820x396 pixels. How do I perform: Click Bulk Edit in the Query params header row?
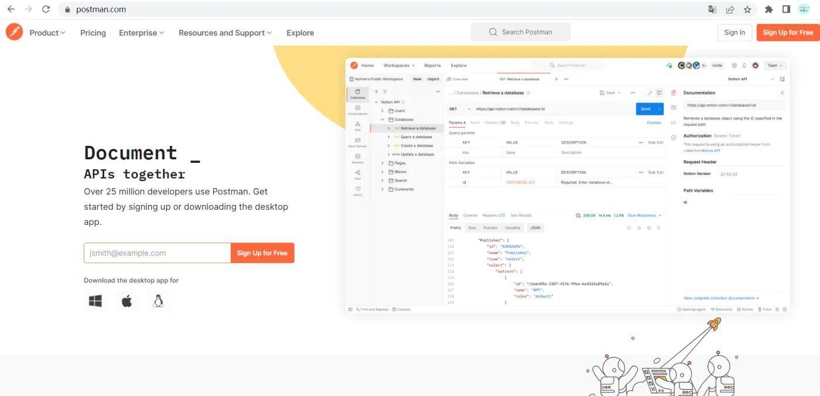click(656, 142)
